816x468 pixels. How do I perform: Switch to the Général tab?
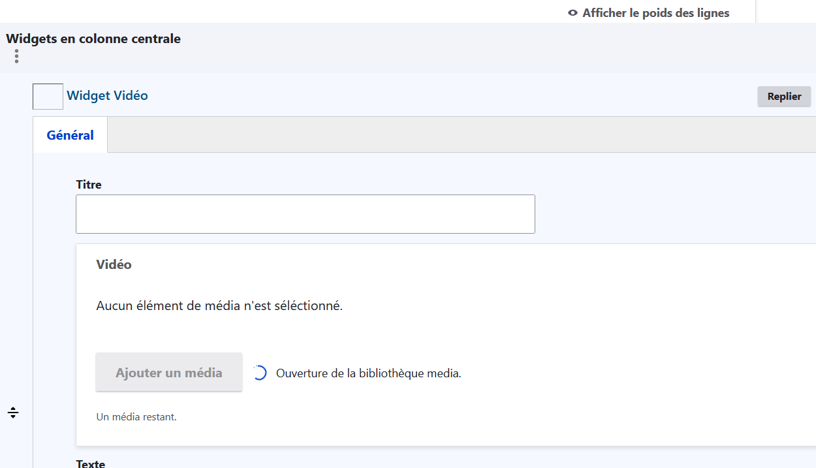click(x=70, y=135)
